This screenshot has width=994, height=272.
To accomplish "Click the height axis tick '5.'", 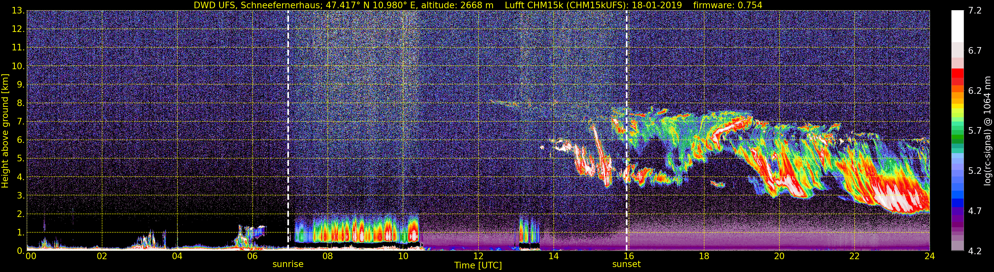I will (x=20, y=158).
